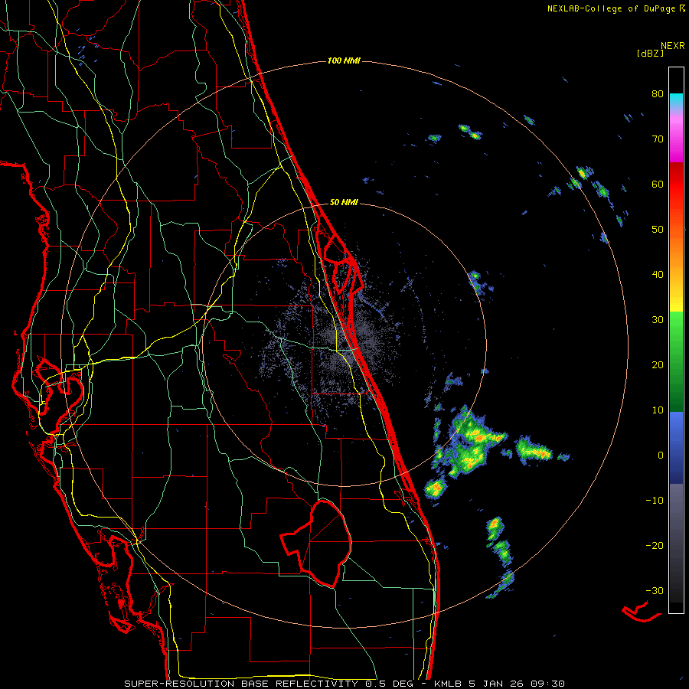Viewport: 689px width, 689px height.
Task: Click the 0 dBZ legend value
Action: (x=661, y=456)
